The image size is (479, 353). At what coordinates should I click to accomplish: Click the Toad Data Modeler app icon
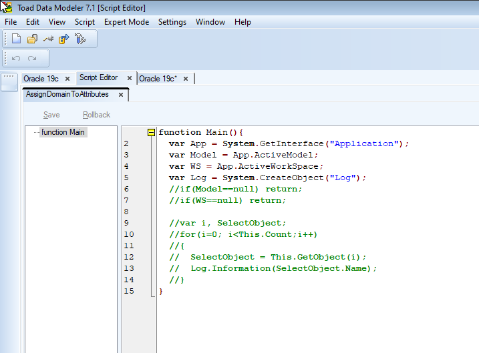coord(7,7)
